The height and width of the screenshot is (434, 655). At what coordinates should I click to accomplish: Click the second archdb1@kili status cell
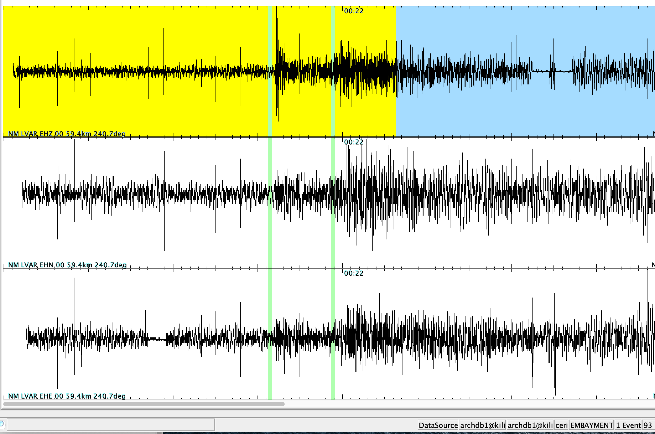click(530, 425)
